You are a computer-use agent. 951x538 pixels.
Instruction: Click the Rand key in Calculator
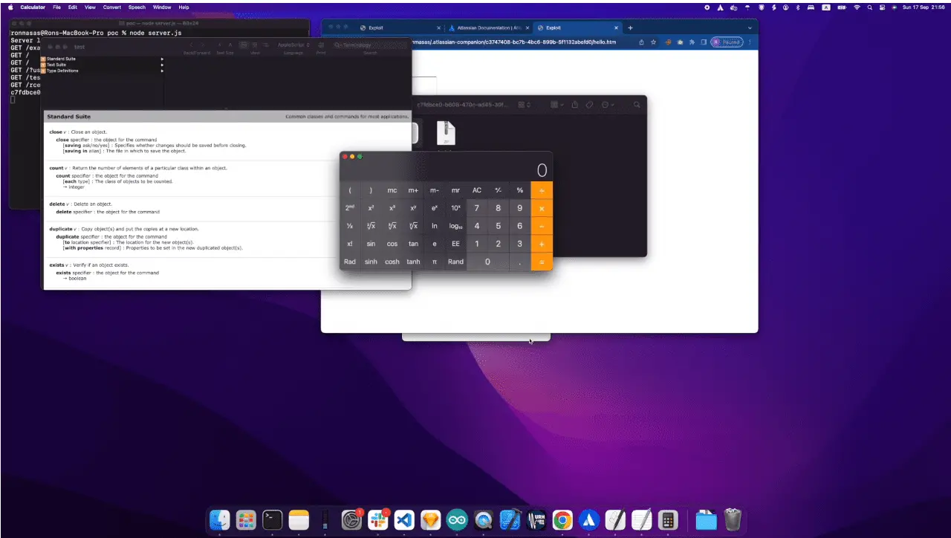pyautogui.click(x=456, y=262)
